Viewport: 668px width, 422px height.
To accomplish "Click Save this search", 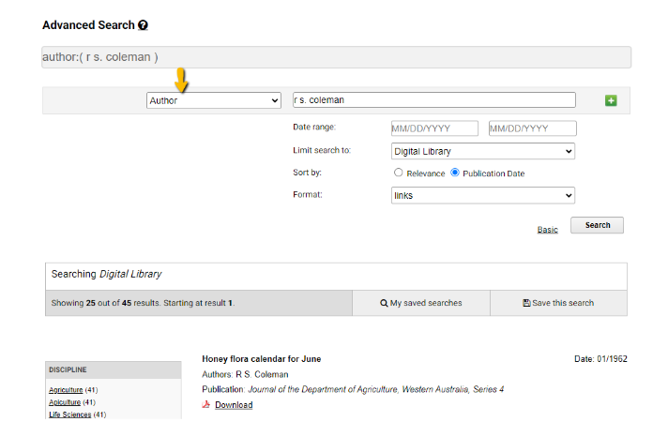I will point(558,303).
